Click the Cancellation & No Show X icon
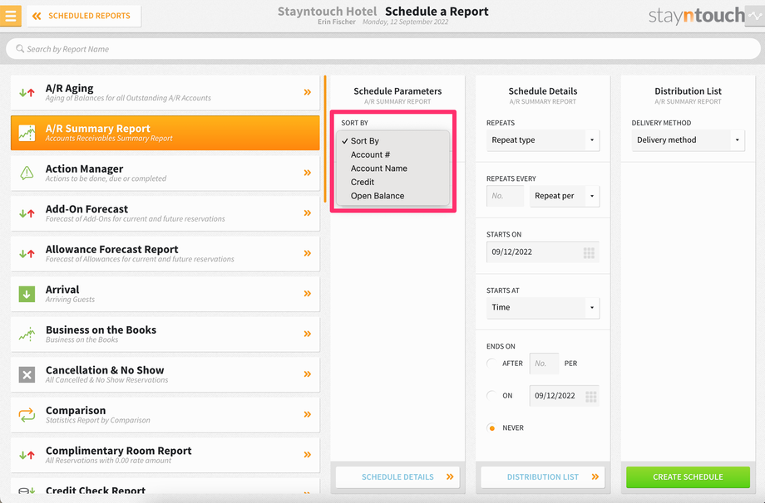Screen dimensions: 765x503 tap(27, 374)
